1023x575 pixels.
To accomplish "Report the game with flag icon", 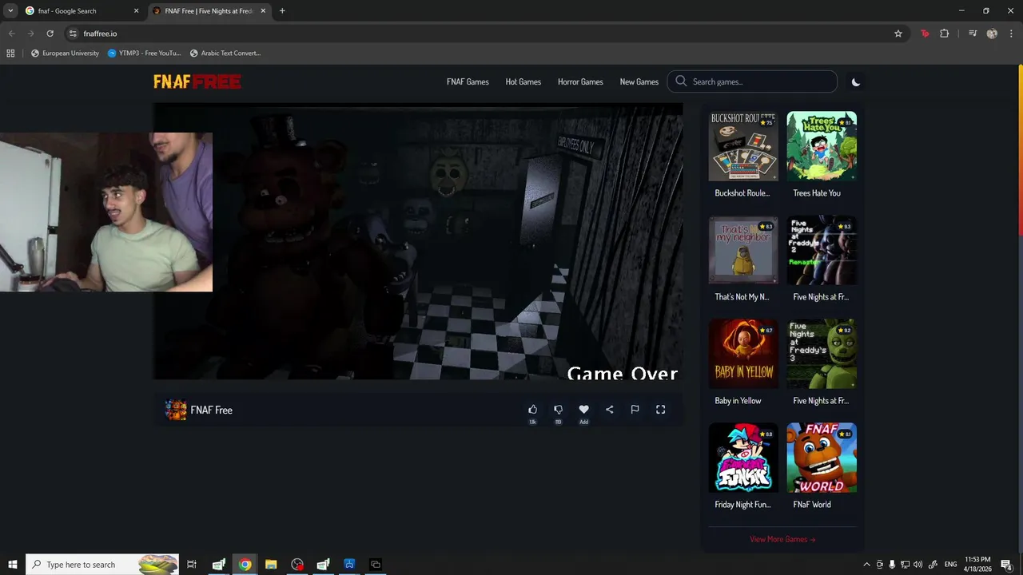I will point(635,410).
